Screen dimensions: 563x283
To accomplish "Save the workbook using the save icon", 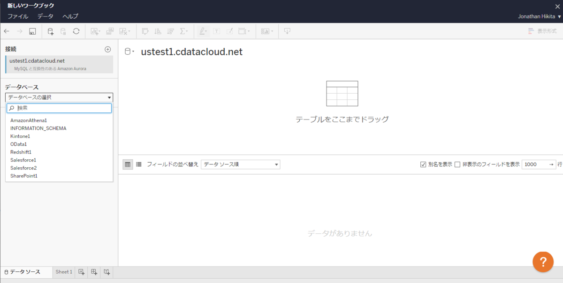I will 31,31.
